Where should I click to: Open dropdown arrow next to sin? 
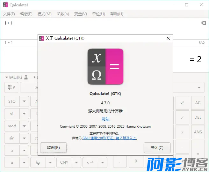pyautogui.click(x=24, y=138)
